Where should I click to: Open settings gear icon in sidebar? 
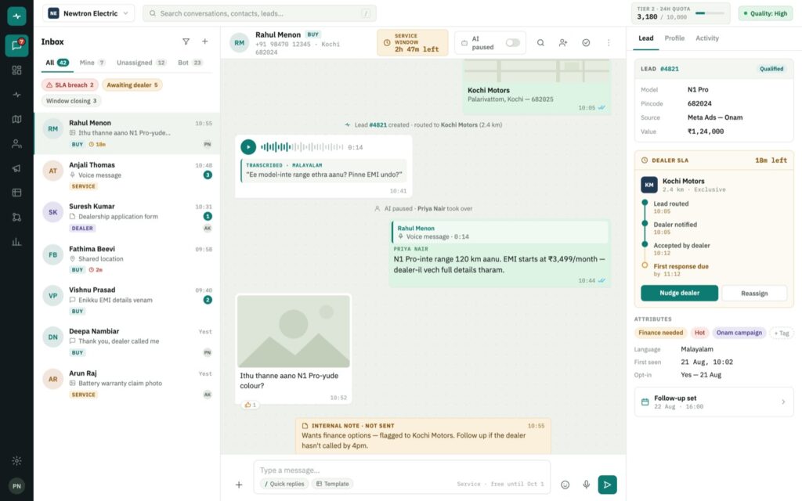click(17, 460)
